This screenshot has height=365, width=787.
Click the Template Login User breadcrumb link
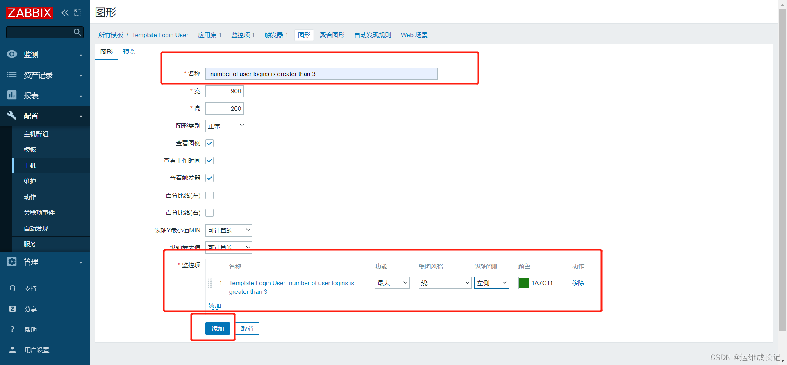[x=160, y=35]
